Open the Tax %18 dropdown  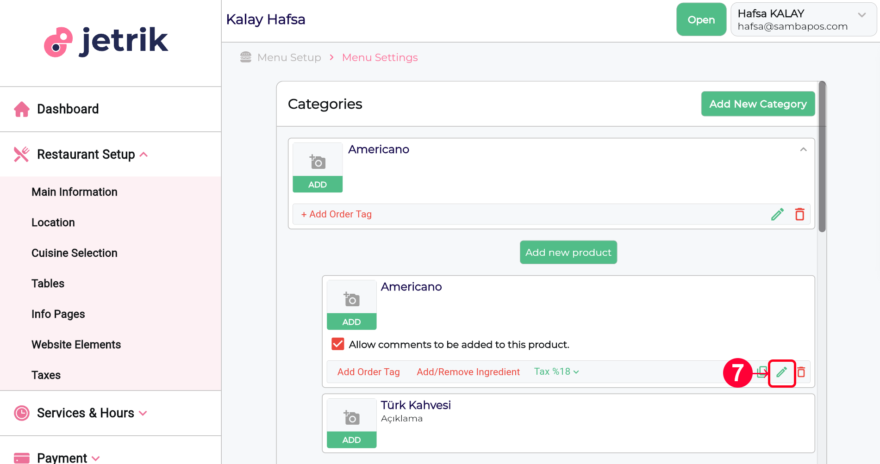556,371
